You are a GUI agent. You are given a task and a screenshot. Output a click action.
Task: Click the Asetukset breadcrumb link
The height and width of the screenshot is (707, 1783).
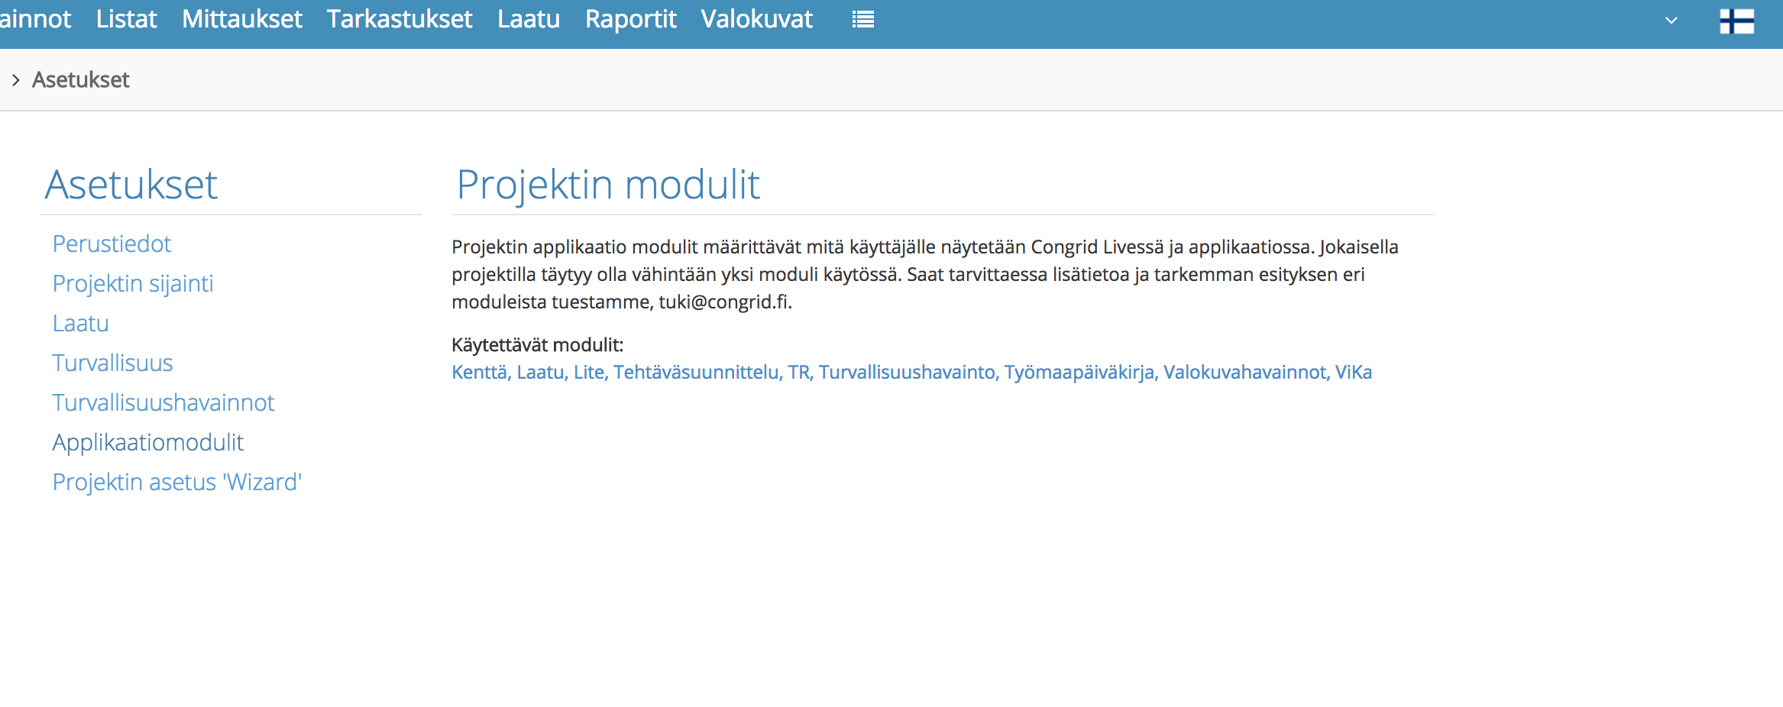coord(81,79)
